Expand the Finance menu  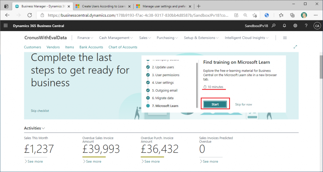(x=85, y=38)
